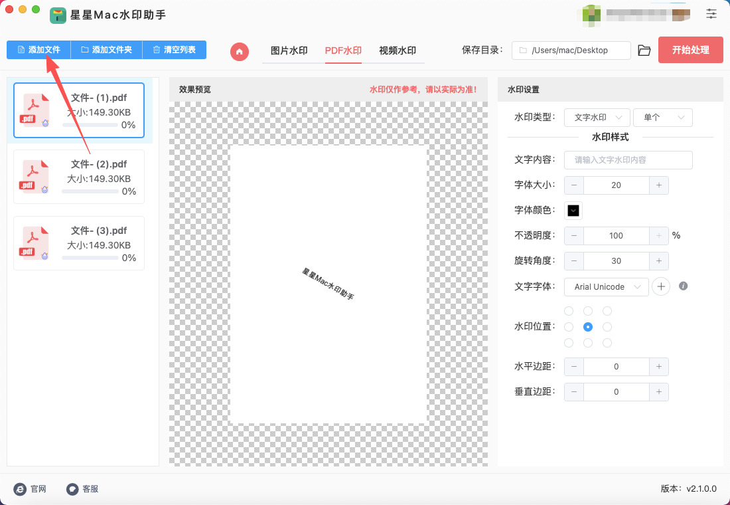
Task: Open settings sliders icon at top right
Action: click(711, 13)
